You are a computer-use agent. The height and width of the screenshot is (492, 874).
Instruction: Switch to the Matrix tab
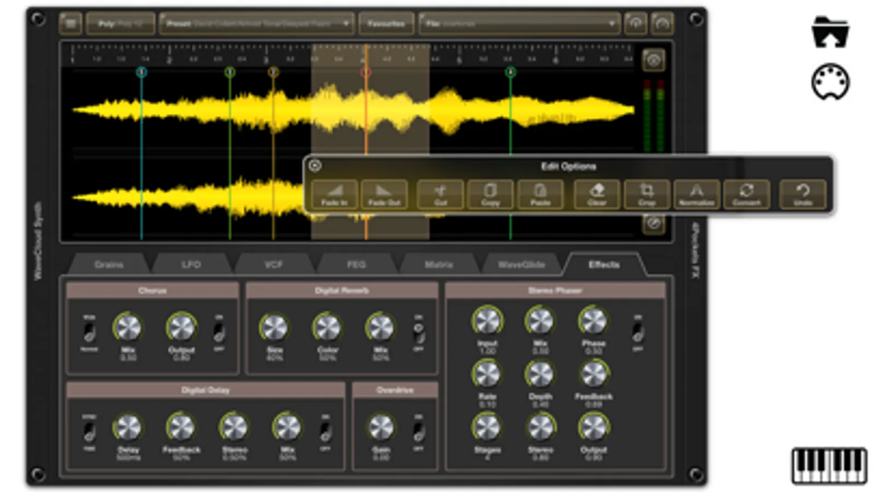click(x=439, y=265)
